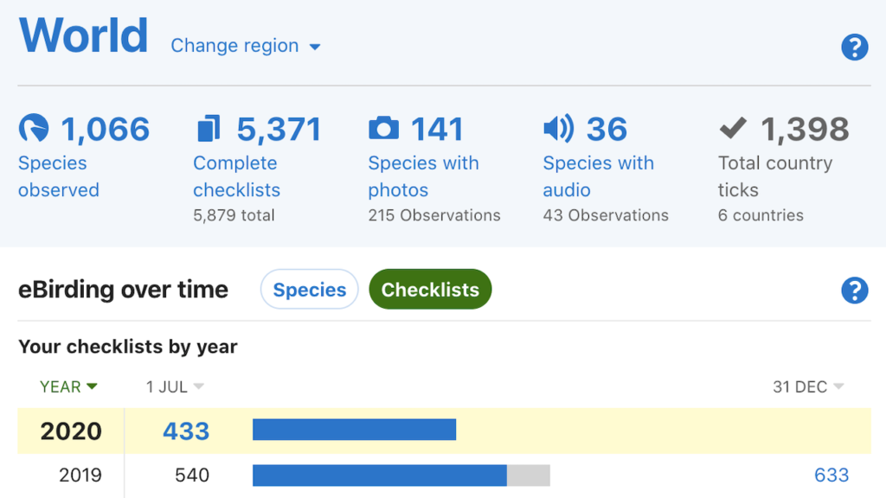
Task: Click the checkmark icon for country ticks
Action: tap(731, 128)
